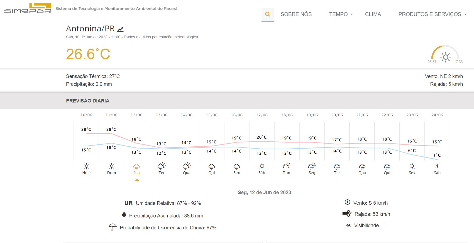The height and width of the screenshot is (243, 474).
Task: Click sunrise time 06:57
Action: [x=432, y=62]
